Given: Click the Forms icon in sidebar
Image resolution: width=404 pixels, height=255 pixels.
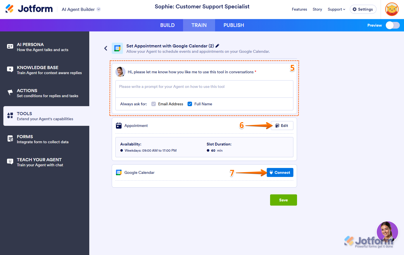Looking at the screenshot, I should pyautogui.click(x=10, y=139).
